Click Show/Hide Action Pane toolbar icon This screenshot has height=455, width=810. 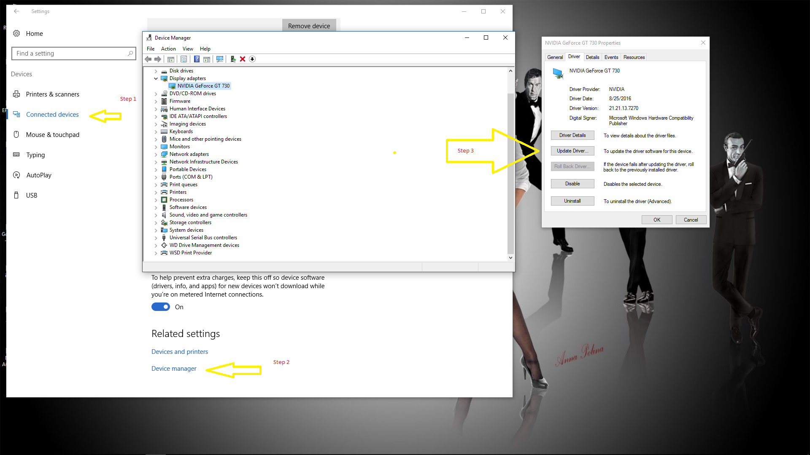coord(207,59)
